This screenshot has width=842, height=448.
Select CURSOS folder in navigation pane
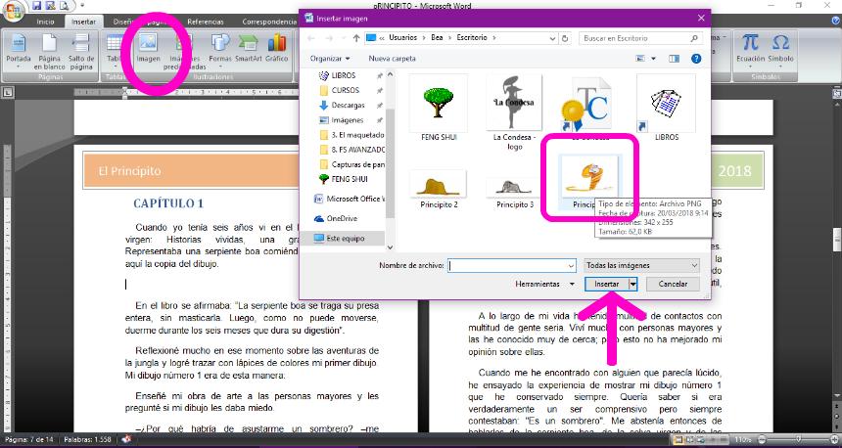click(x=346, y=90)
